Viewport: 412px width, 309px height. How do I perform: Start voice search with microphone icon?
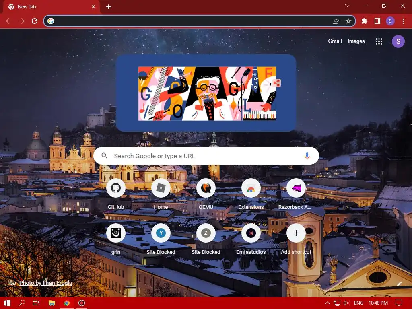click(x=307, y=156)
